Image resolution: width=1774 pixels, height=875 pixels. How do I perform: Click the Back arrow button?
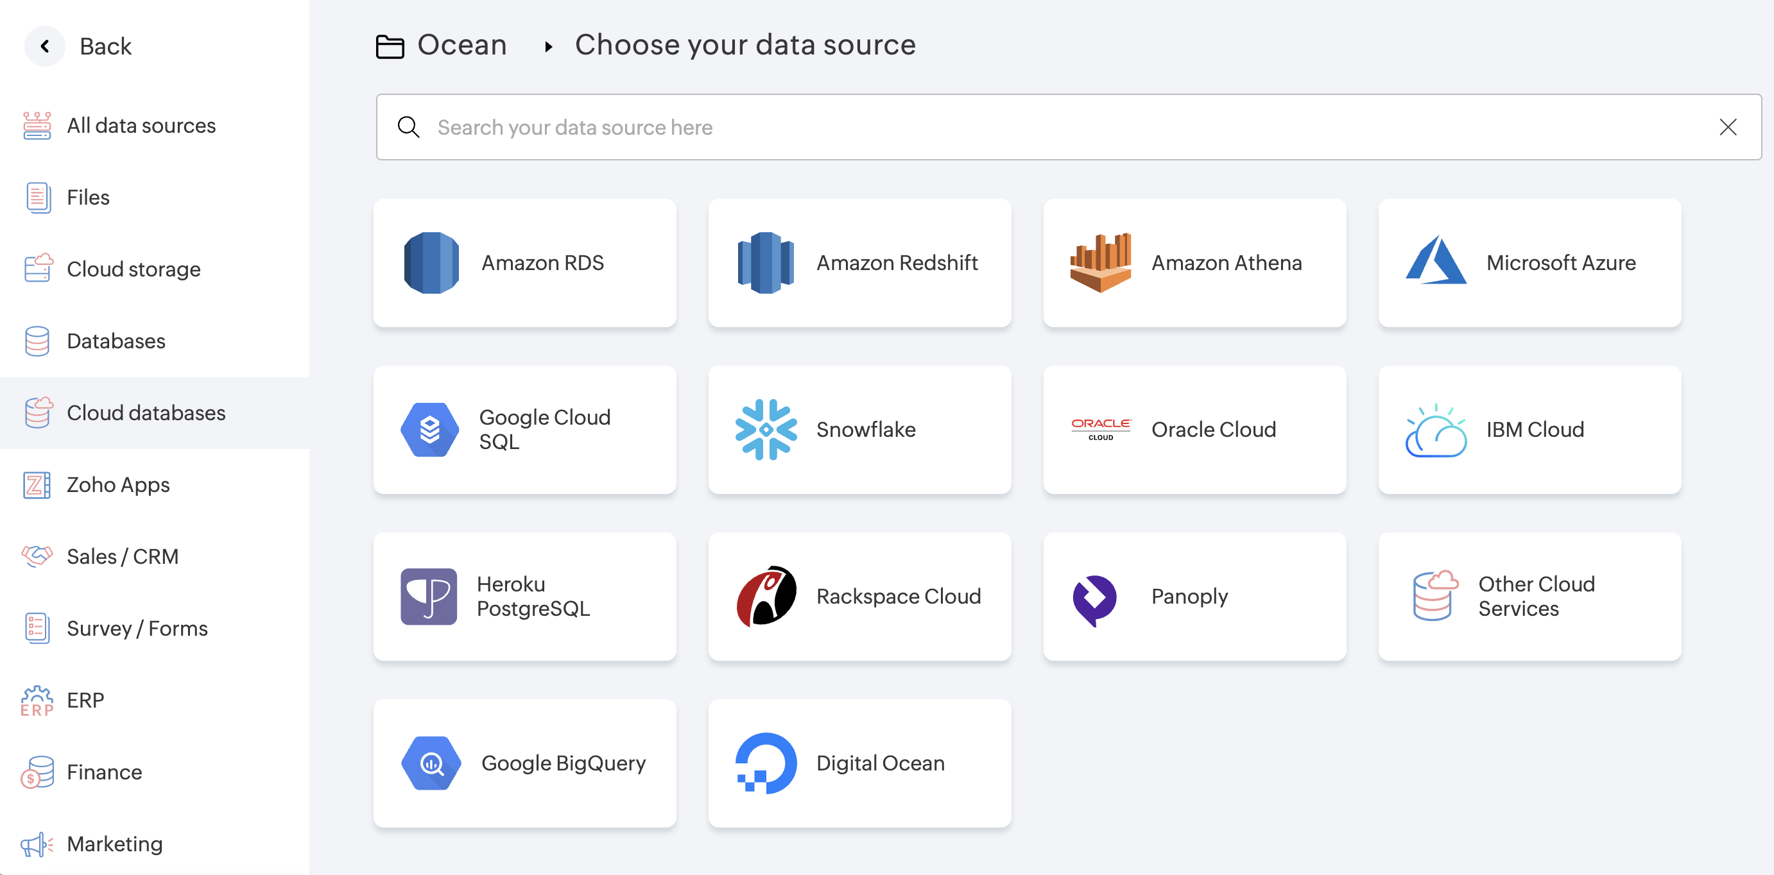pos(45,46)
